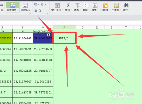Select the Hargreaves header cell
The image size is (142, 104).
[x=43, y=31]
